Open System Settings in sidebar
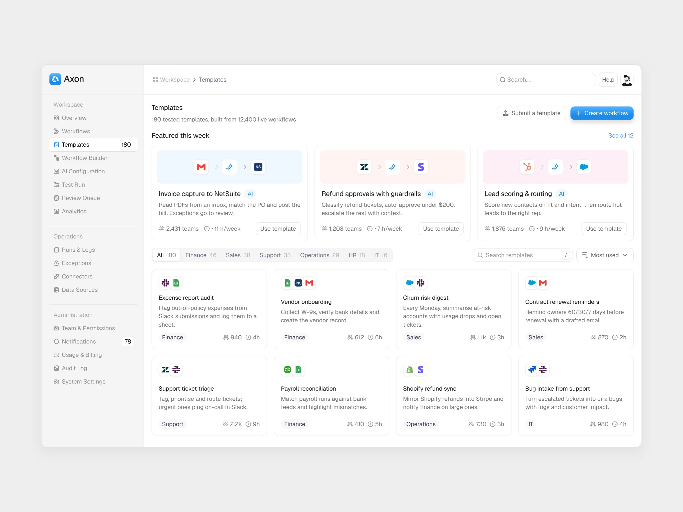The height and width of the screenshot is (512, 683). 93,382
